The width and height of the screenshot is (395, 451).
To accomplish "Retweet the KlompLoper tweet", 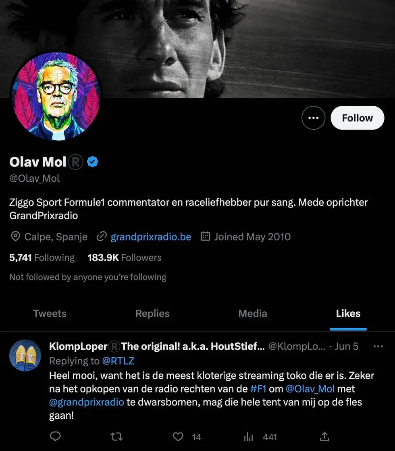I will [x=117, y=436].
